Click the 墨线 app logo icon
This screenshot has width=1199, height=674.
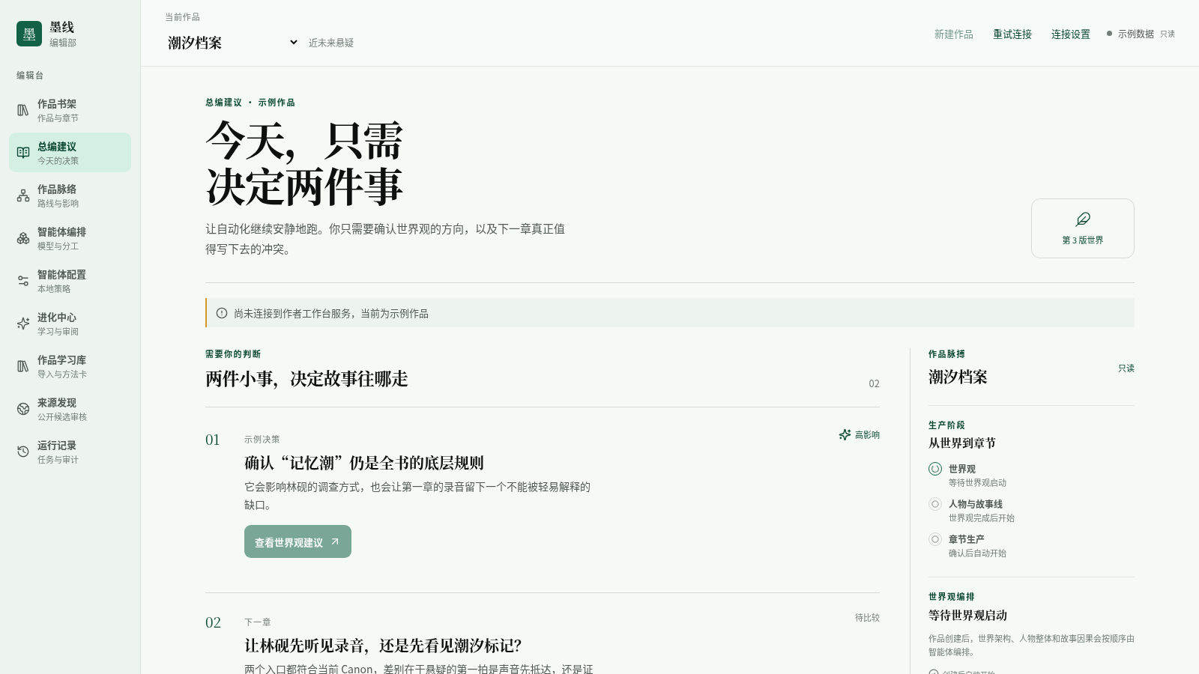(x=29, y=34)
